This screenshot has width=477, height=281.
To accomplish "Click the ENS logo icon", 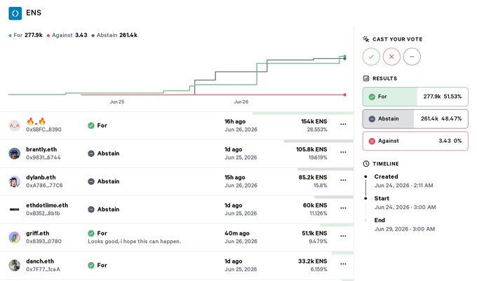I will coord(15,13).
